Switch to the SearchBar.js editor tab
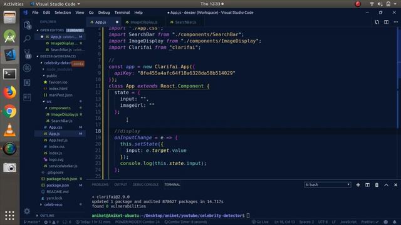The image size is (401, 225). pos(185,22)
